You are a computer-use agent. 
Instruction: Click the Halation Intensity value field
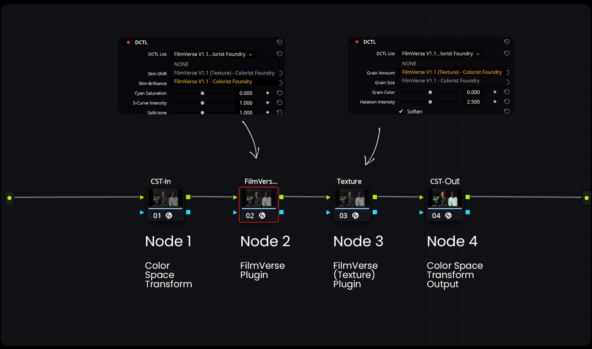(x=473, y=102)
